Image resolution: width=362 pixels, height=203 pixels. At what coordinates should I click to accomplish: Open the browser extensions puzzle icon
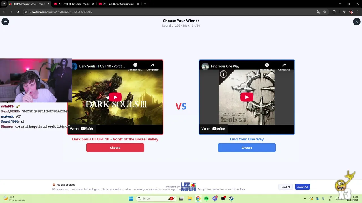click(x=334, y=12)
